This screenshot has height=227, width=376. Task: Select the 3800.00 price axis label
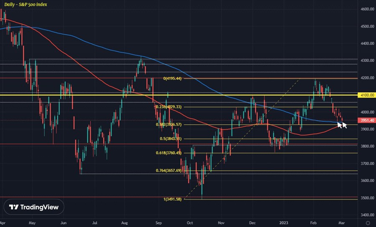pyautogui.click(x=367, y=146)
